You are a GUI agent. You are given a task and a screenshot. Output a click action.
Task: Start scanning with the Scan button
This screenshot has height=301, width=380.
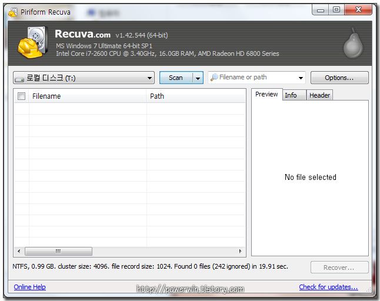pyautogui.click(x=176, y=78)
